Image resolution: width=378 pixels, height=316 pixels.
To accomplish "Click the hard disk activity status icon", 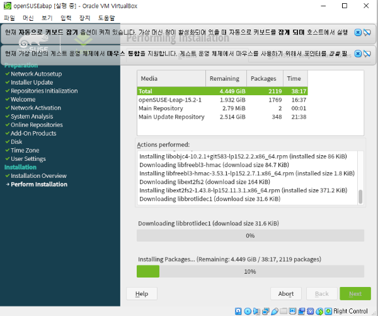I will tap(238, 311).
